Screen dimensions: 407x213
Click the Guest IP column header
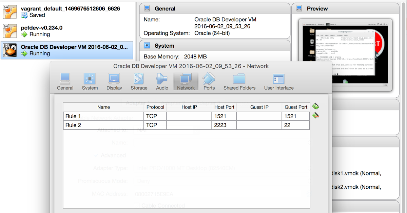259,107
